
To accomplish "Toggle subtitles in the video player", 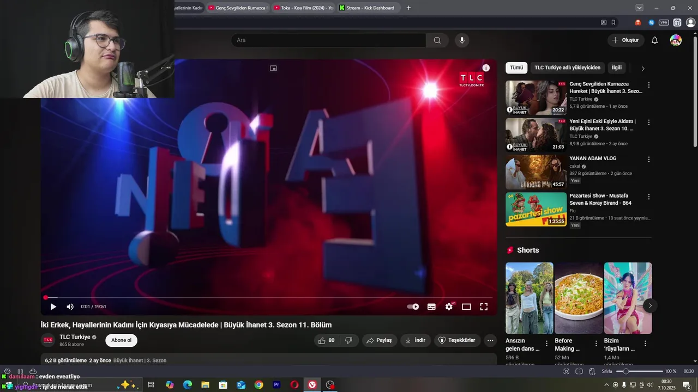I will tap(431, 307).
